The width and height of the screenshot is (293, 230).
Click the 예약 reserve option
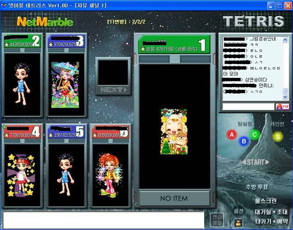[283, 221]
